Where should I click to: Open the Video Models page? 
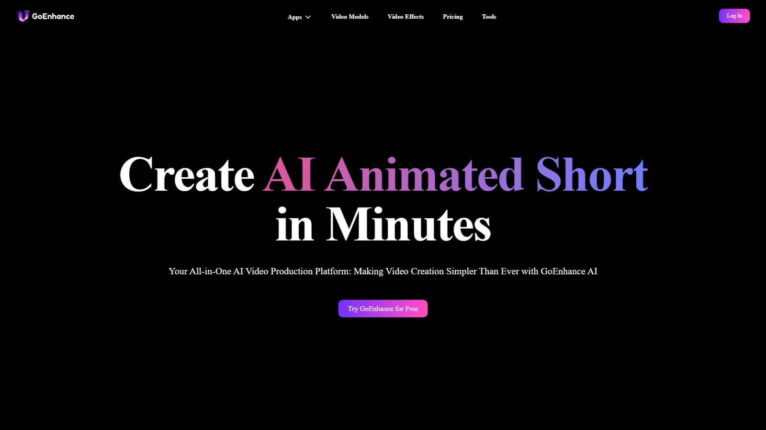point(350,17)
